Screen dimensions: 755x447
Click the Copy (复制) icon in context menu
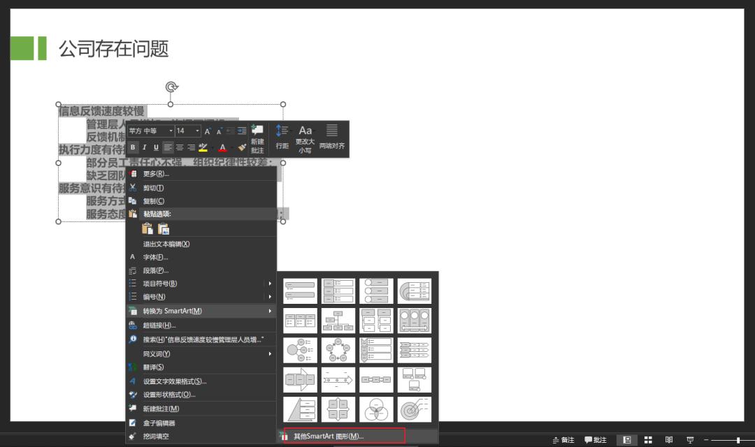tap(133, 202)
